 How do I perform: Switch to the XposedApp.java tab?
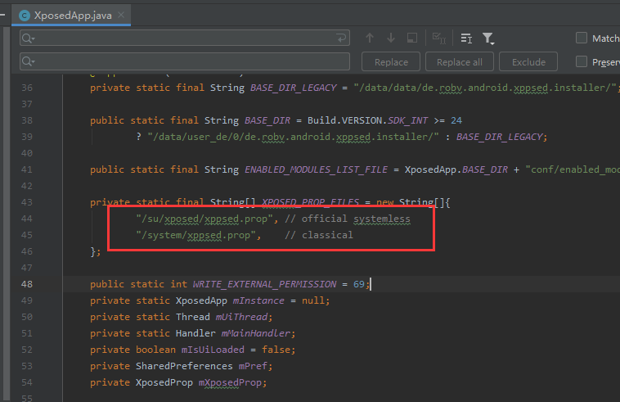coord(72,16)
